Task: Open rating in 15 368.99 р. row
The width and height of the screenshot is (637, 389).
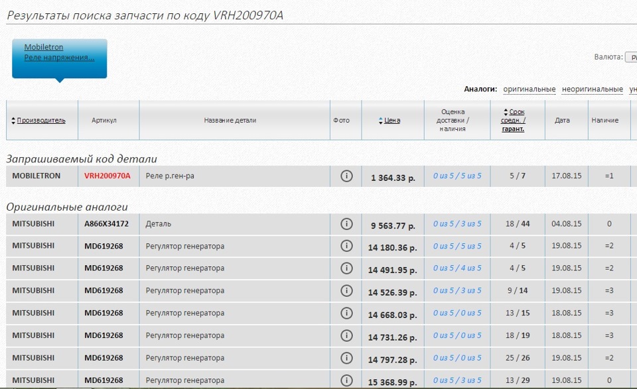Action: pos(457,380)
